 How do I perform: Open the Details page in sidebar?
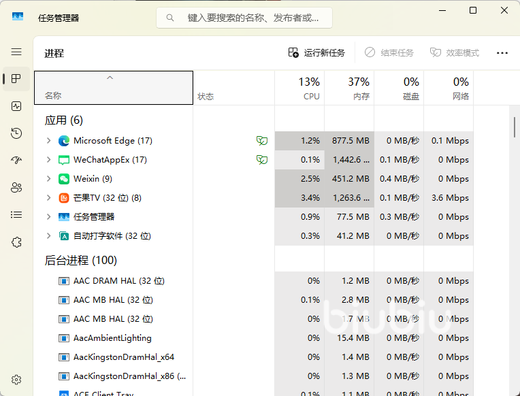pyautogui.click(x=16, y=215)
